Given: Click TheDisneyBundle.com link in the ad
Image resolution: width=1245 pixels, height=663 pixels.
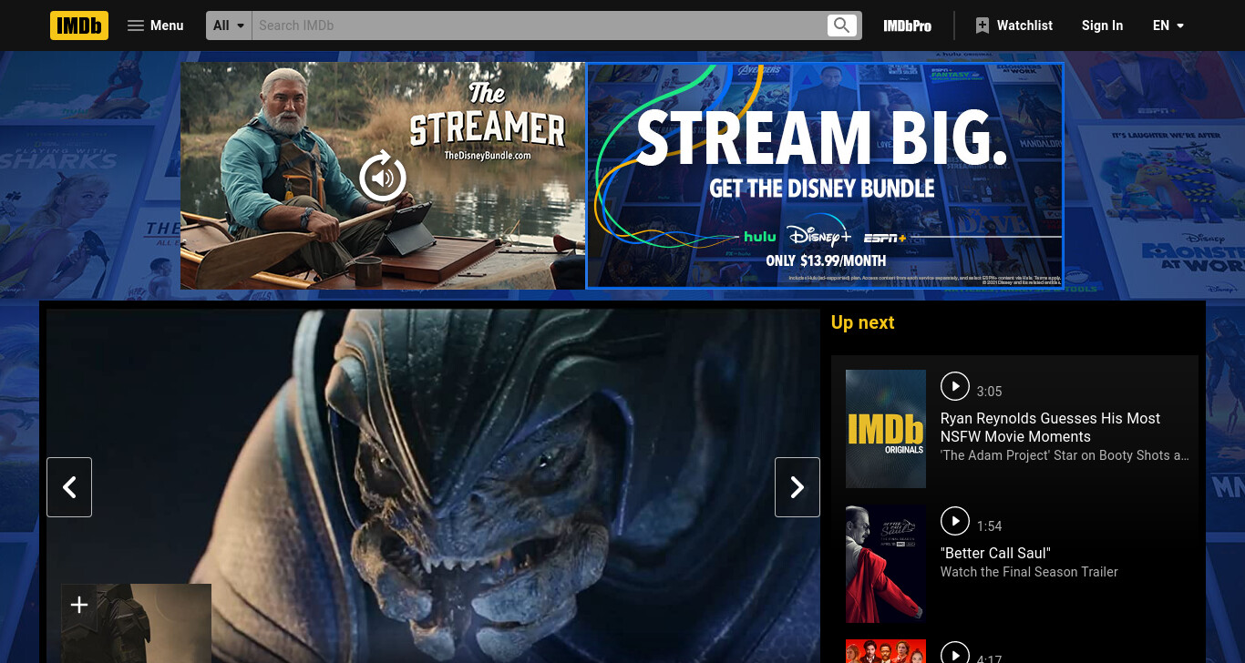Looking at the screenshot, I should (x=488, y=156).
